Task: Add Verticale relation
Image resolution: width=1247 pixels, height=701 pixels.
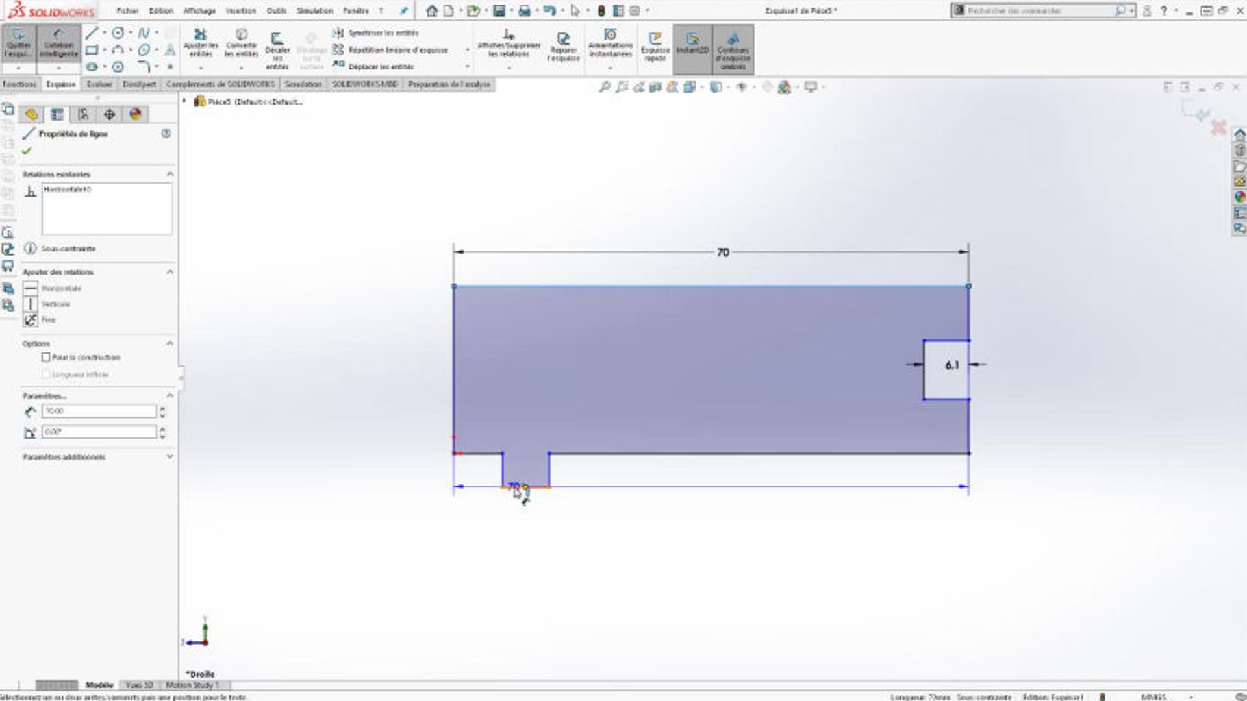Action: point(47,304)
